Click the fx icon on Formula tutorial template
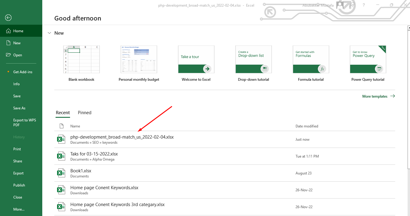The height and width of the screenshot is (216, 410). tap(322, 69)
